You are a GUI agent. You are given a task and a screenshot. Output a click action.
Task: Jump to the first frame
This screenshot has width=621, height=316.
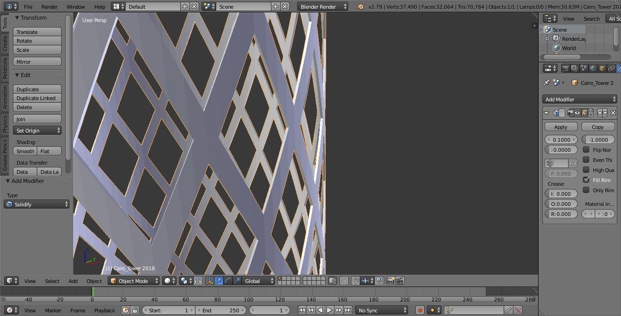click(302, 310)
